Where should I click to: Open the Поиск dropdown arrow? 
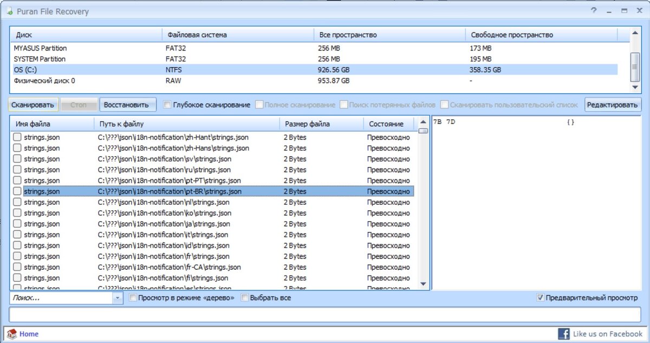click(x=118, y=297)
